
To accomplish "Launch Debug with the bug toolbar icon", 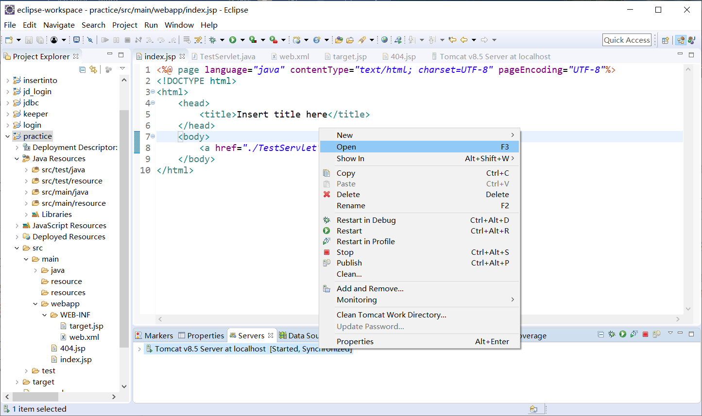I will [x=212, y=40].
